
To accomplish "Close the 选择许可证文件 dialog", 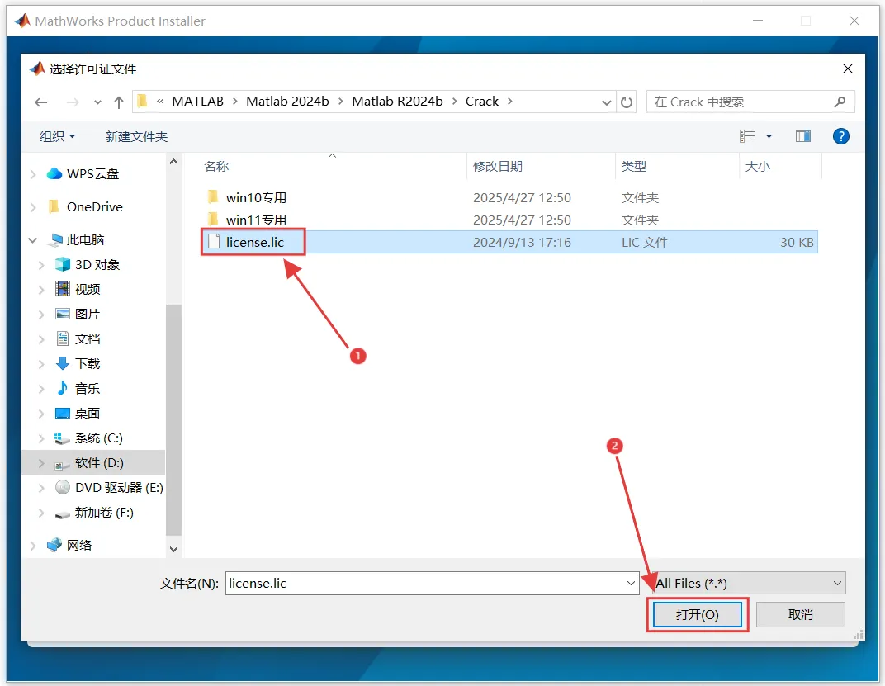I will click(x=847, y=69).
